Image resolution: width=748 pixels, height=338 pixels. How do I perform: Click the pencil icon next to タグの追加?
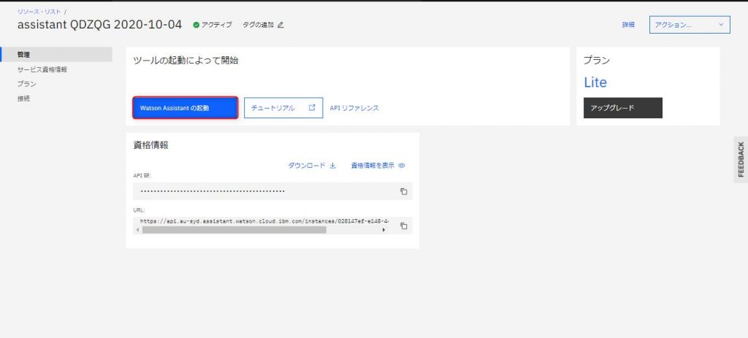(x=280, y=25)
